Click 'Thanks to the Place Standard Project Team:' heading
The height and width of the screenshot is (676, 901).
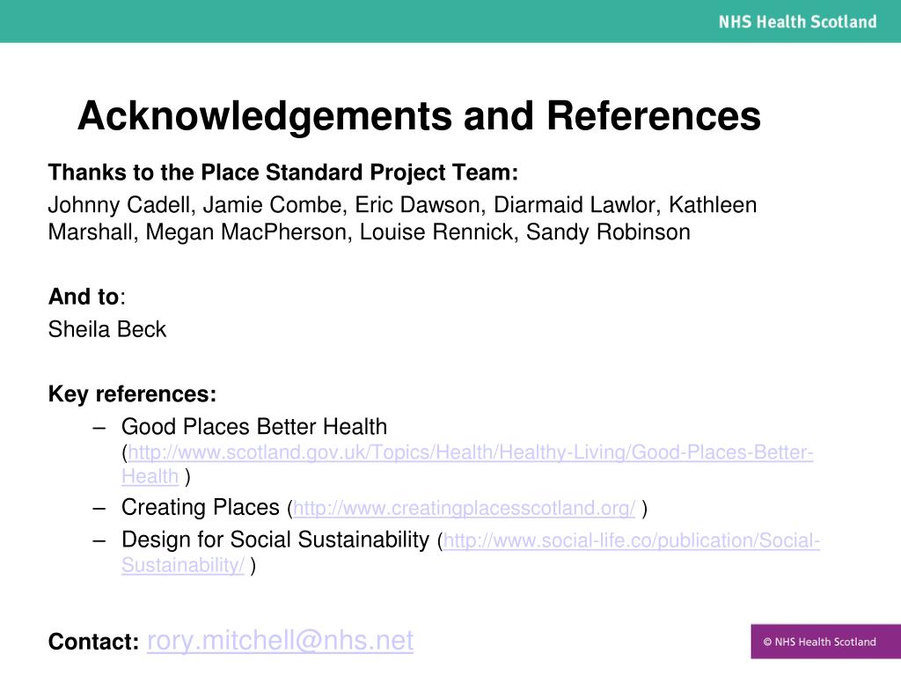pyautogui.click(x=282, y=173)
